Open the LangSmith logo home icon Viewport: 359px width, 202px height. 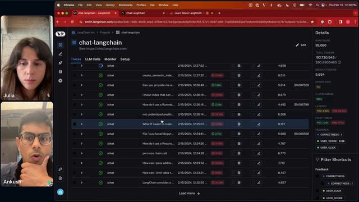click(x=61, y=34)
